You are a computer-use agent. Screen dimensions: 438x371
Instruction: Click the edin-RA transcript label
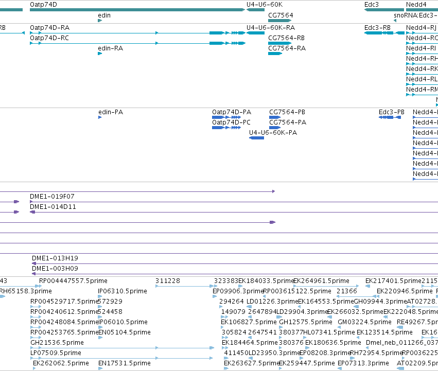coord(110,48)
